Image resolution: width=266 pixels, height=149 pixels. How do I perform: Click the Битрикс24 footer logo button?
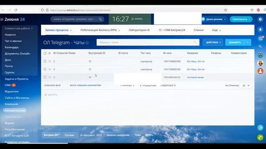click(52, 135)
